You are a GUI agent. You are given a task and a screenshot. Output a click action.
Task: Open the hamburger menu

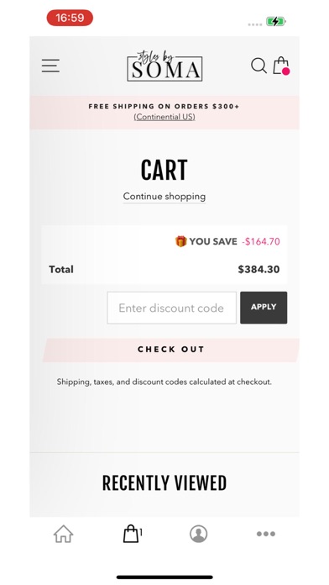(50, 66)
